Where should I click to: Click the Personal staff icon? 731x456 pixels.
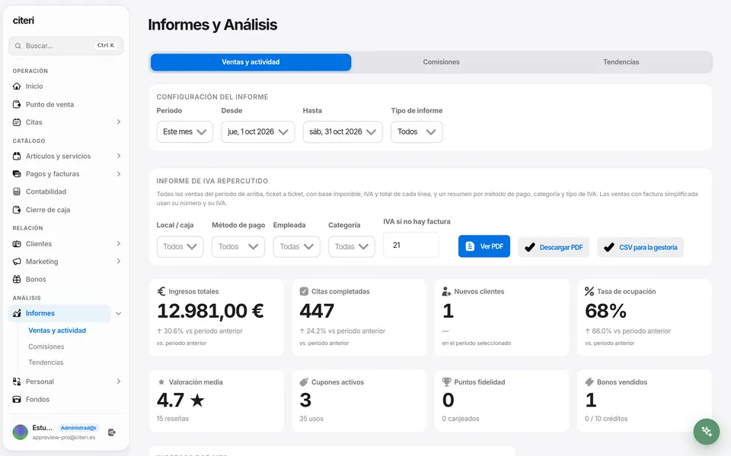coord(17,382)
